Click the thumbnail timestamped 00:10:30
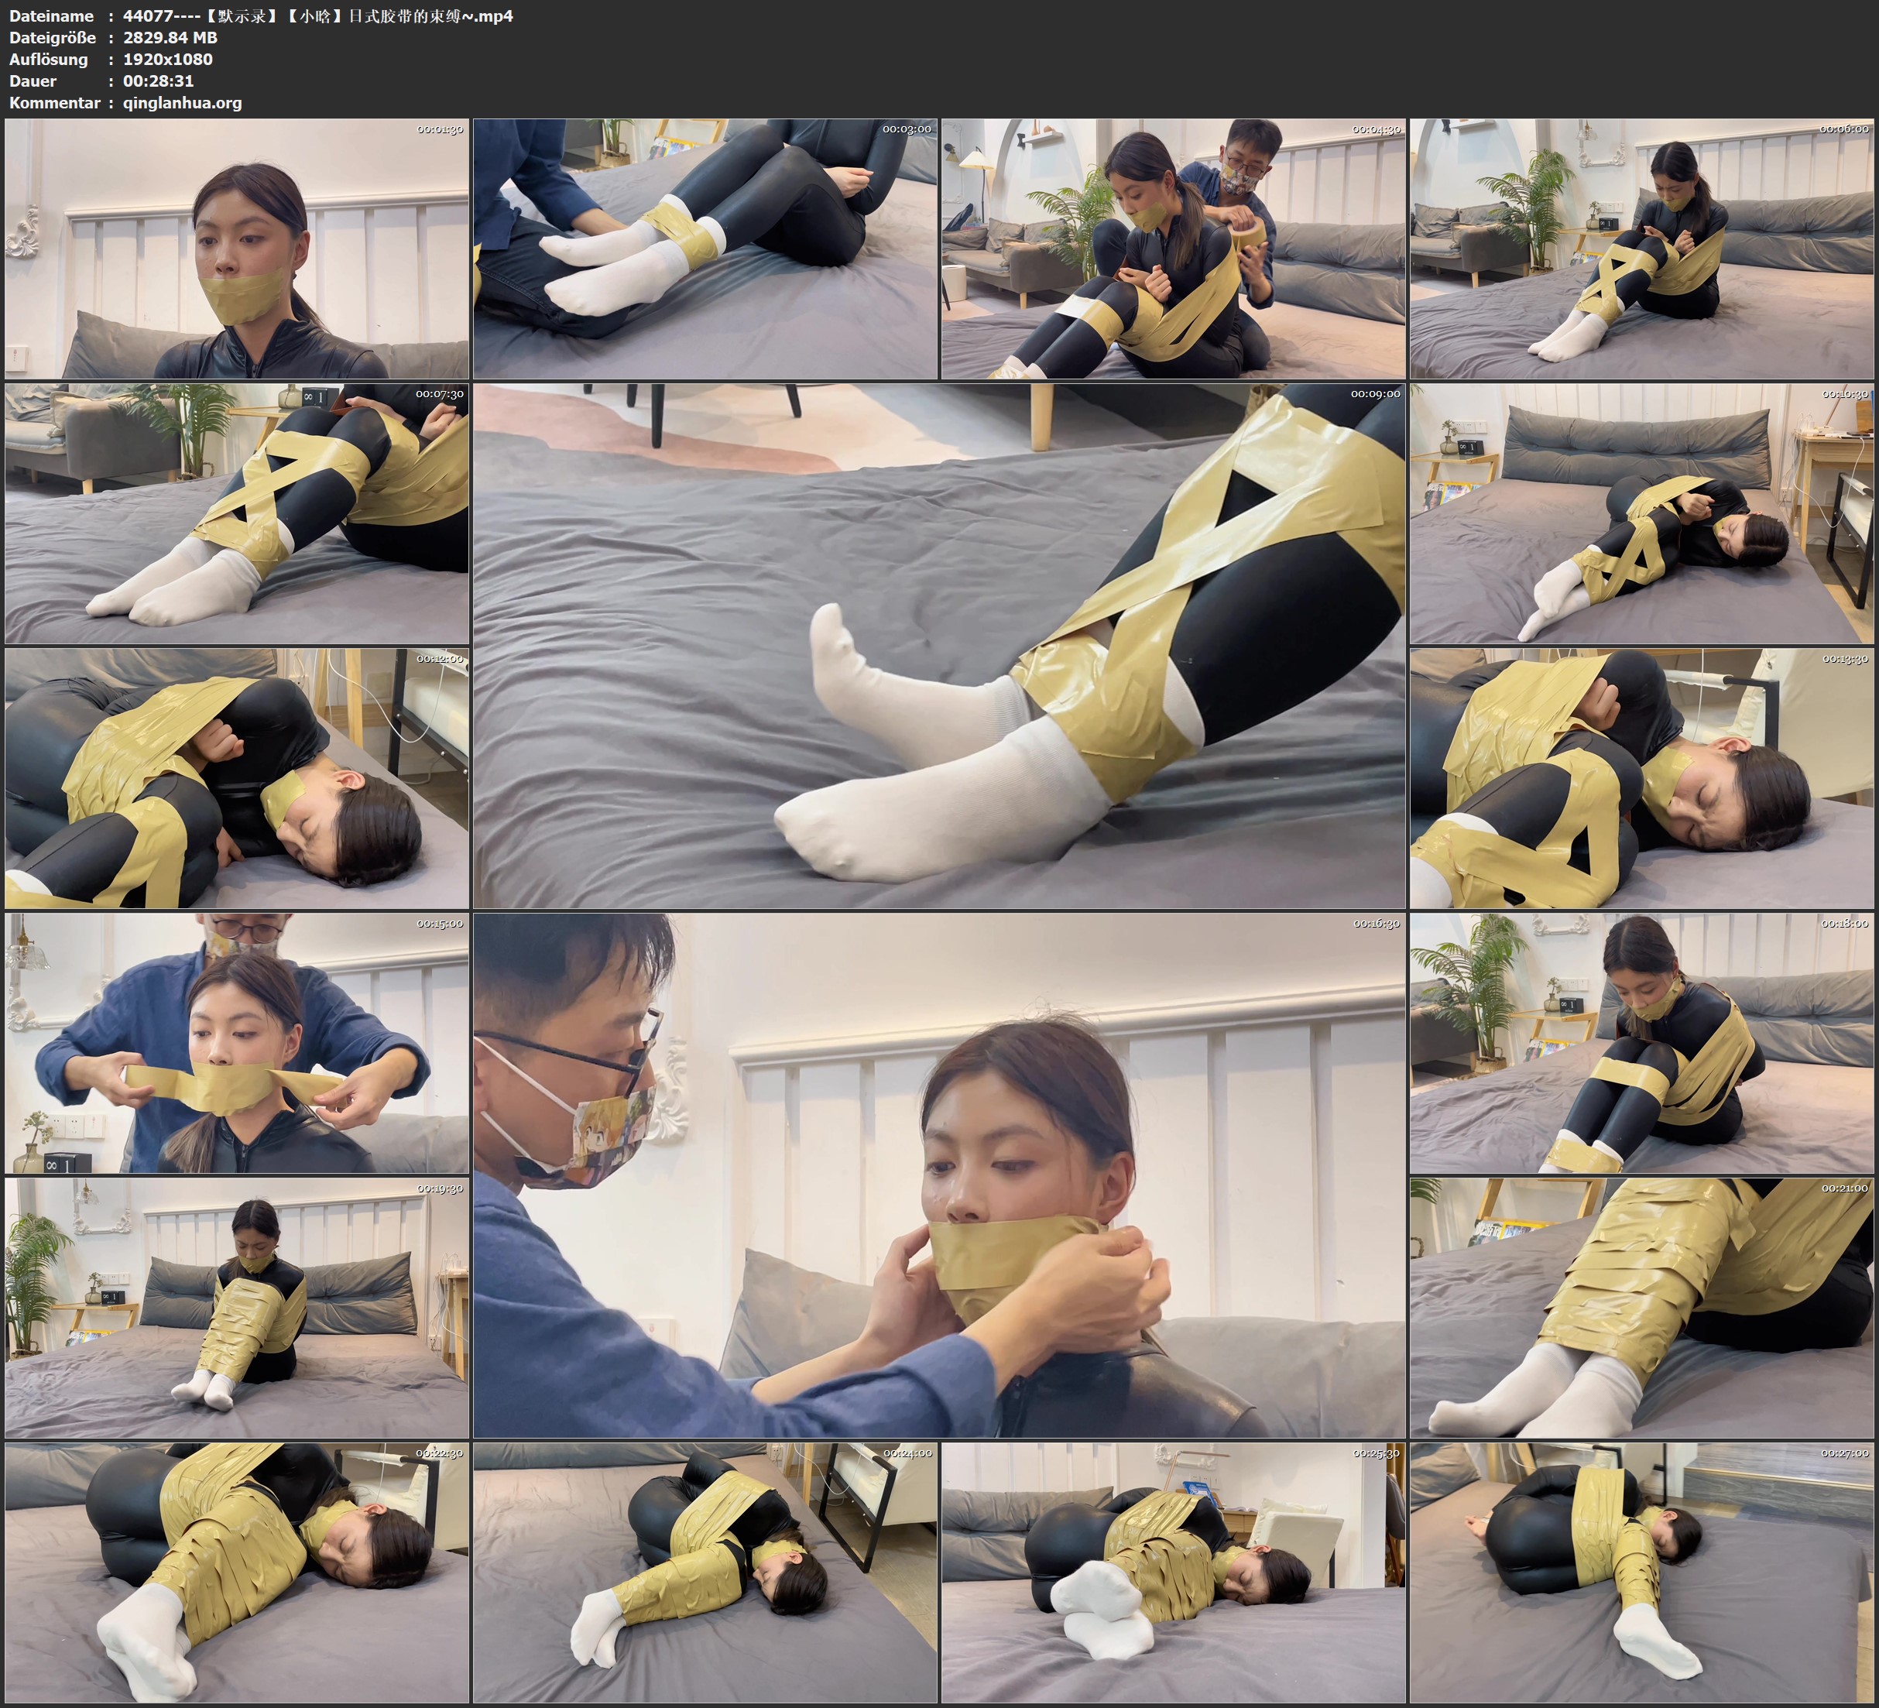 pyautogui.click(x=1642, y=513)
